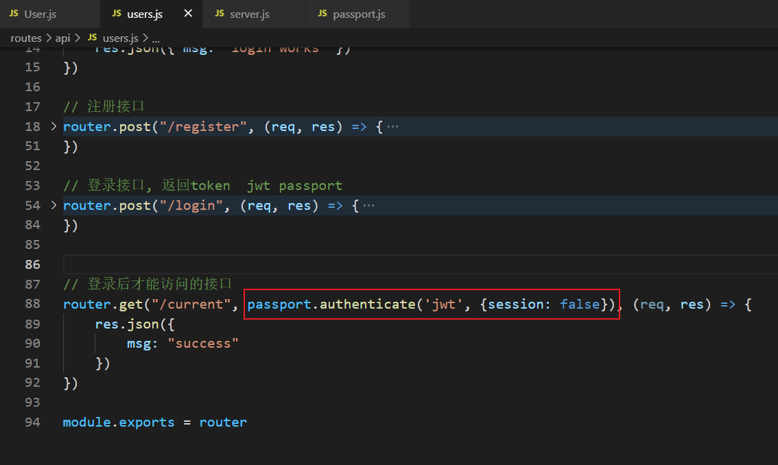Click the 'jwt' string argument
This screenshot has width=778, height=465.
[x=444, y=305]
